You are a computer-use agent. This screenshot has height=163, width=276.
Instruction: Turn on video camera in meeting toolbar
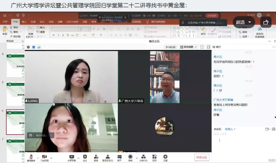(x=44, y=158)
